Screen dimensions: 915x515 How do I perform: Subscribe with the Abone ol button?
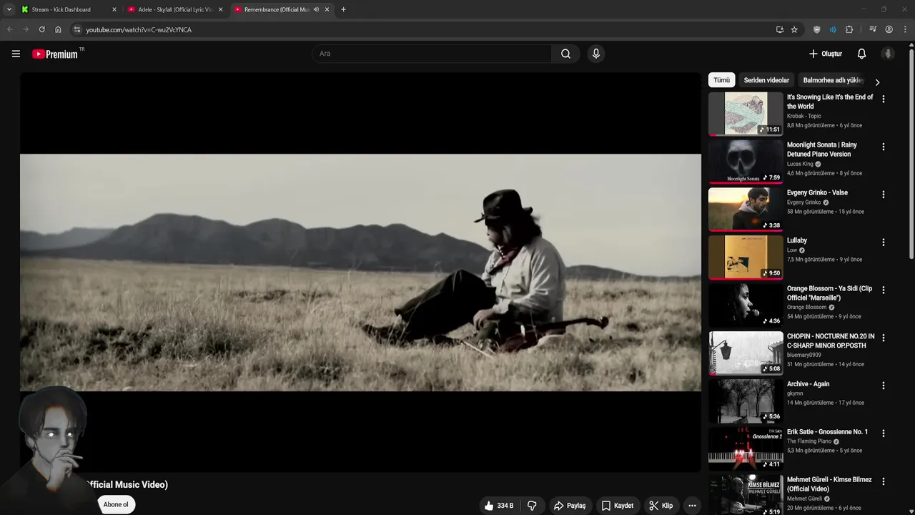click(x=115, y=504)
